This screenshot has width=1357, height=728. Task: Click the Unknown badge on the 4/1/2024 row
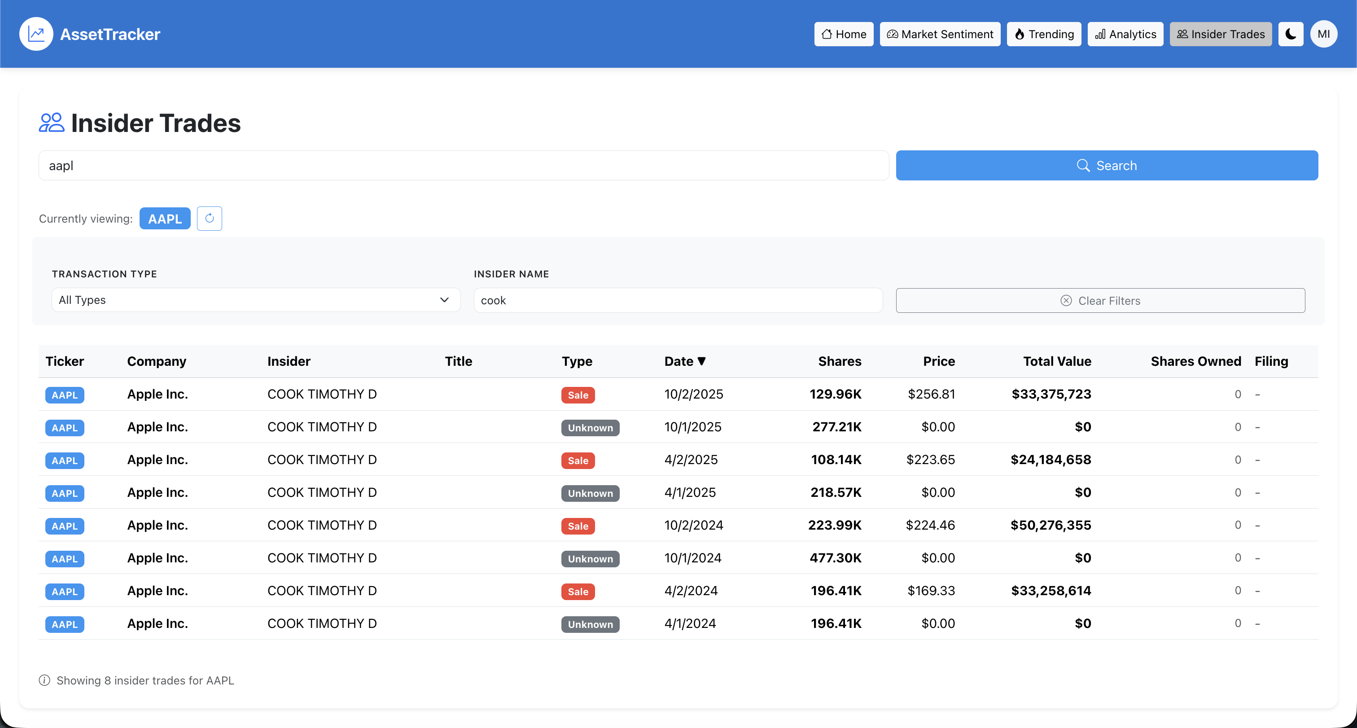pos(590,624)
